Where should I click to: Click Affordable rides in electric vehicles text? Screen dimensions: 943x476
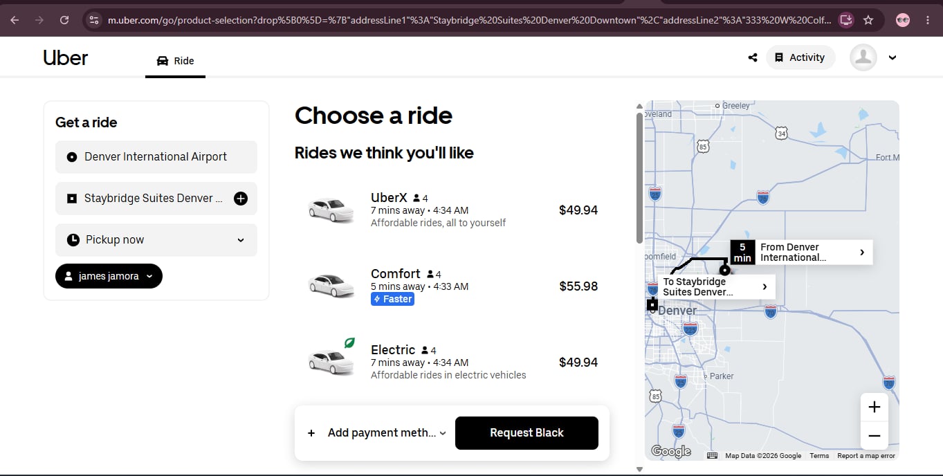click(x=448, y=375)
